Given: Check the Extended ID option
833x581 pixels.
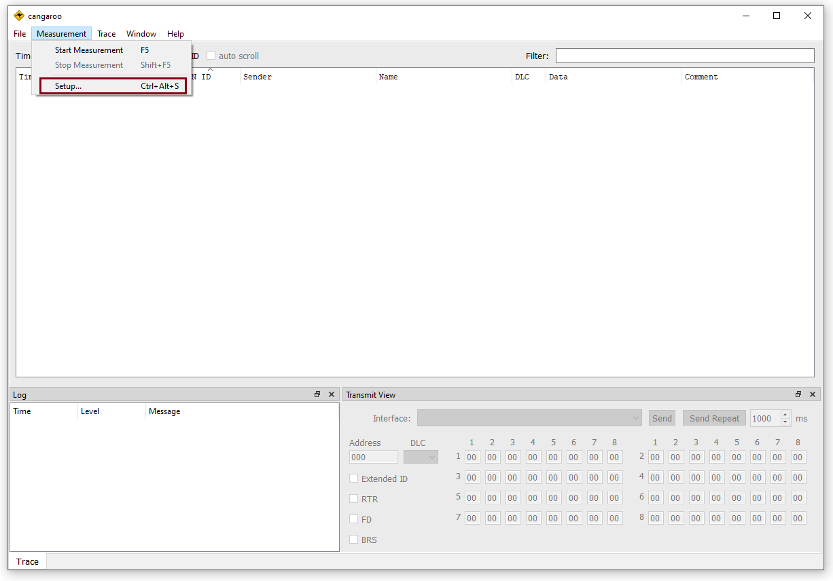Looking at the screenshot, I should (353, 479).
